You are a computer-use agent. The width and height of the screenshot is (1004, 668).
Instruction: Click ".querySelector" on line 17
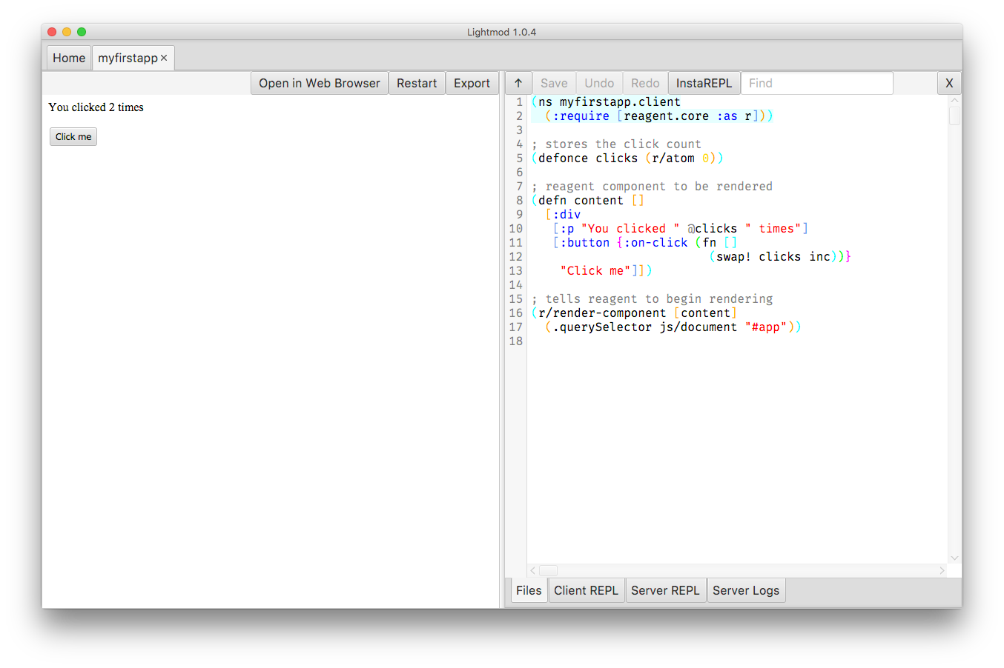tap(602, 327)
